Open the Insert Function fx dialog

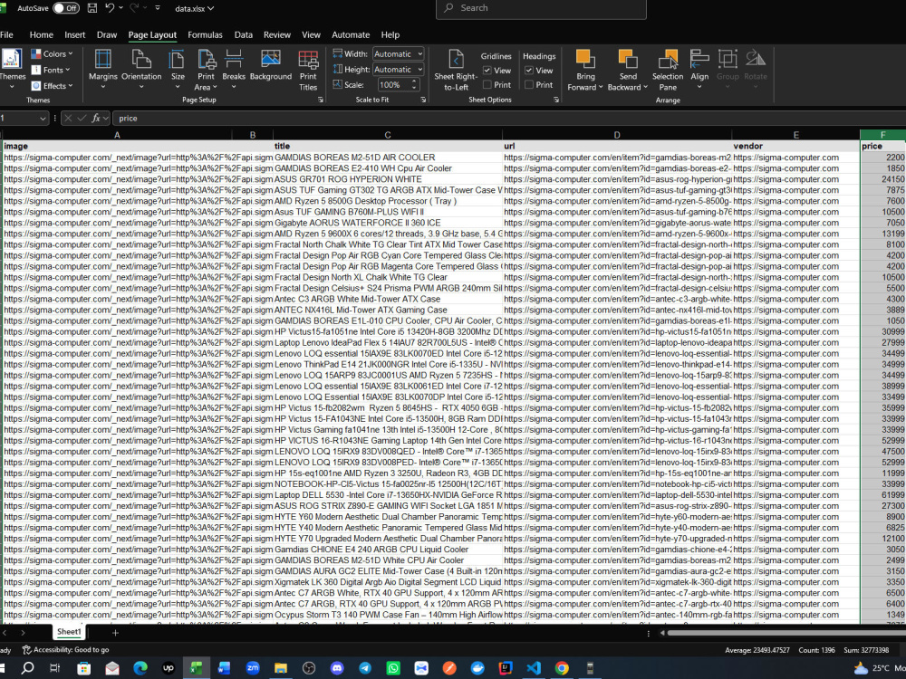pos(96,118)
